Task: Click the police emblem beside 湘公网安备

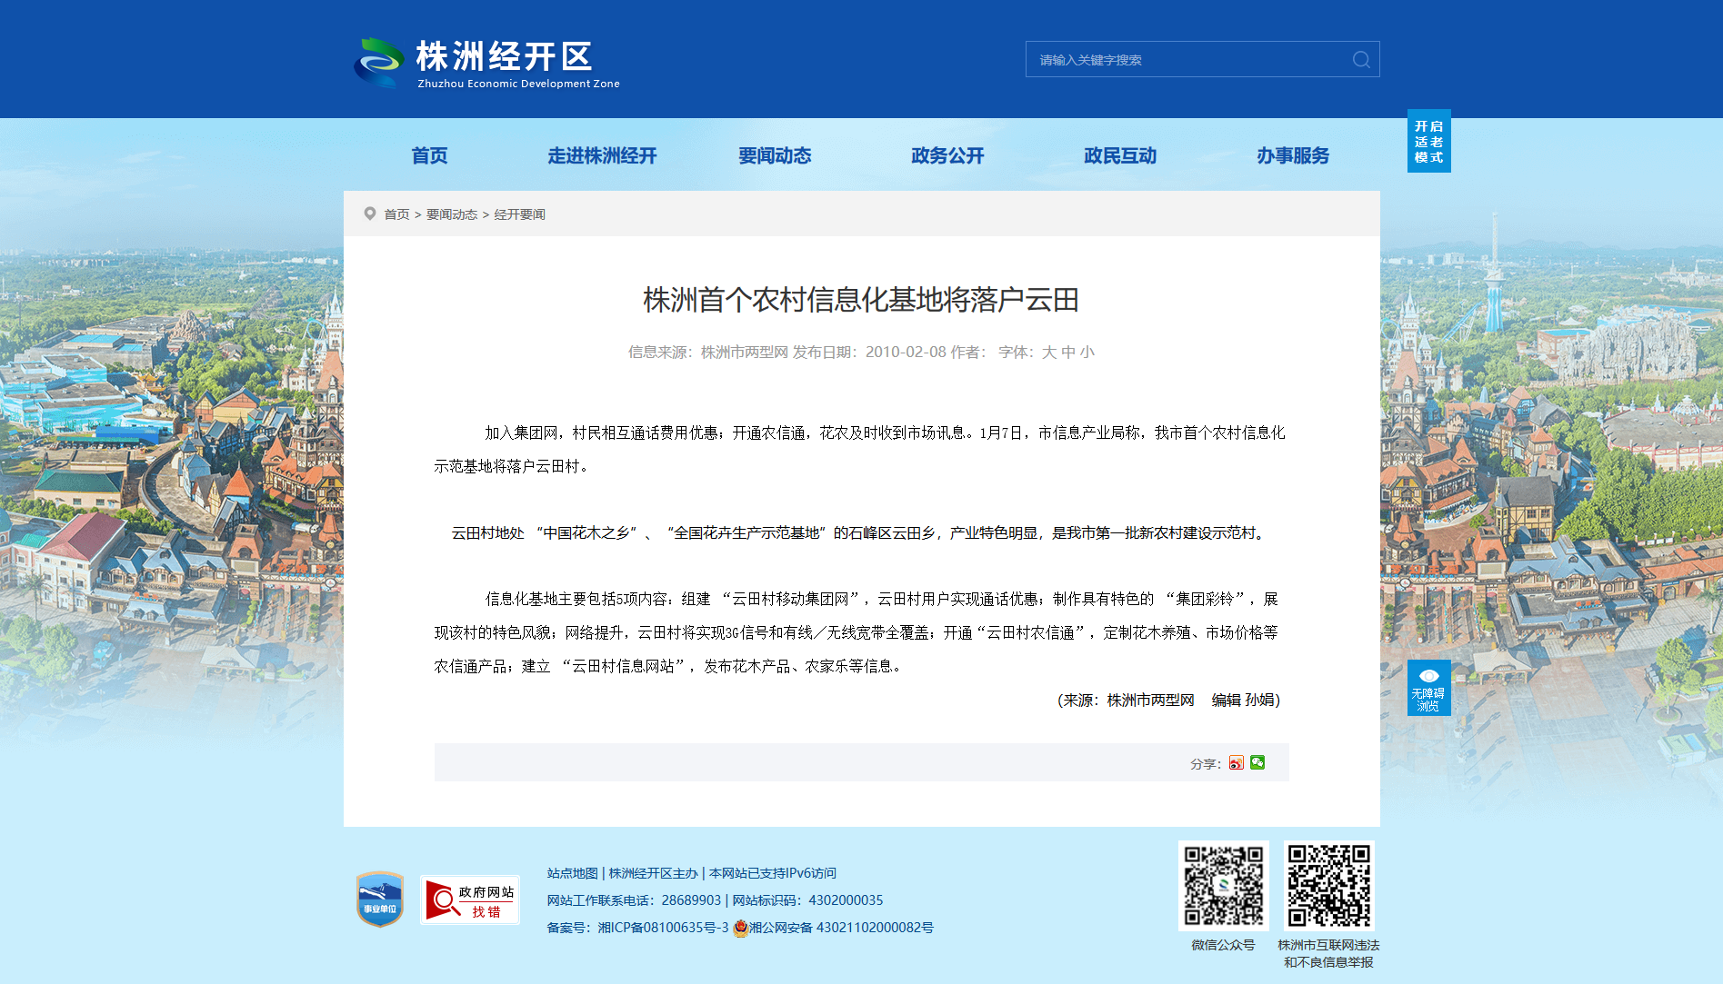Action: (x=740, y=928)
